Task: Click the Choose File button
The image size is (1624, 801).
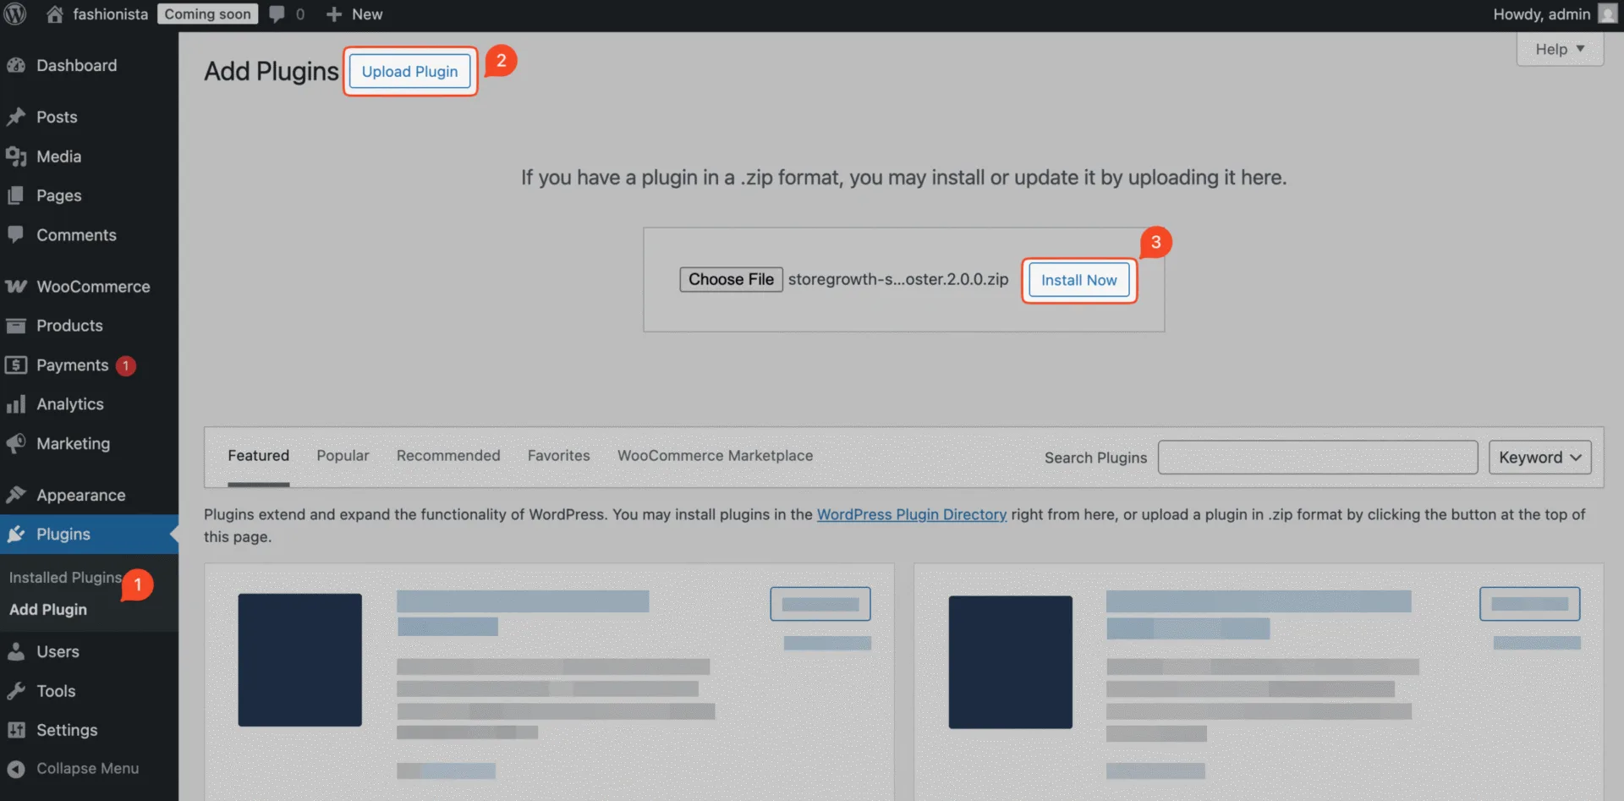Action: point(731,279)
